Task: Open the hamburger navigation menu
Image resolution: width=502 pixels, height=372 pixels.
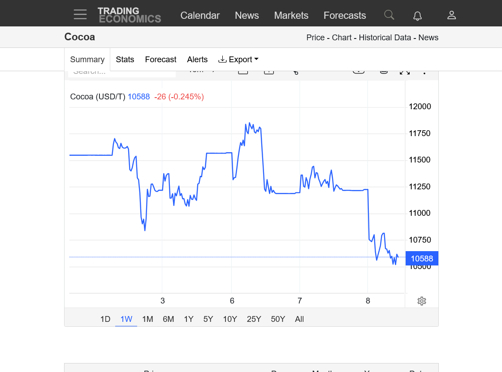Action: pyautogui.click(x=80, y=15)
